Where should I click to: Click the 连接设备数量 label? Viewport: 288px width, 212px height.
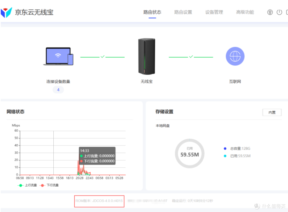coord(58,81)
